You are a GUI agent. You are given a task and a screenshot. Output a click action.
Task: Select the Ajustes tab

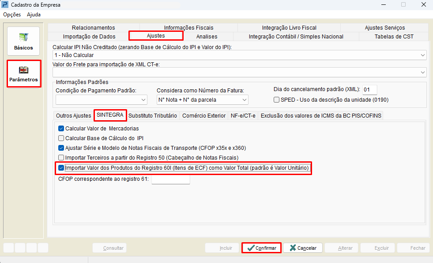156,36
